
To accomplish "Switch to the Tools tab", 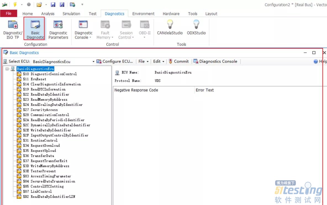I will [x=192, y=14].
